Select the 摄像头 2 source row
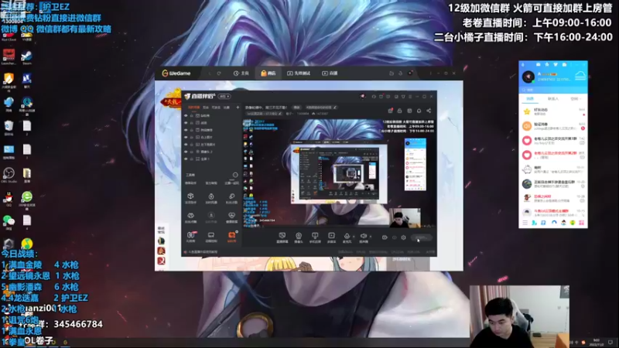Viewport: 619px width, 348px height. click(x=211, y=152)
